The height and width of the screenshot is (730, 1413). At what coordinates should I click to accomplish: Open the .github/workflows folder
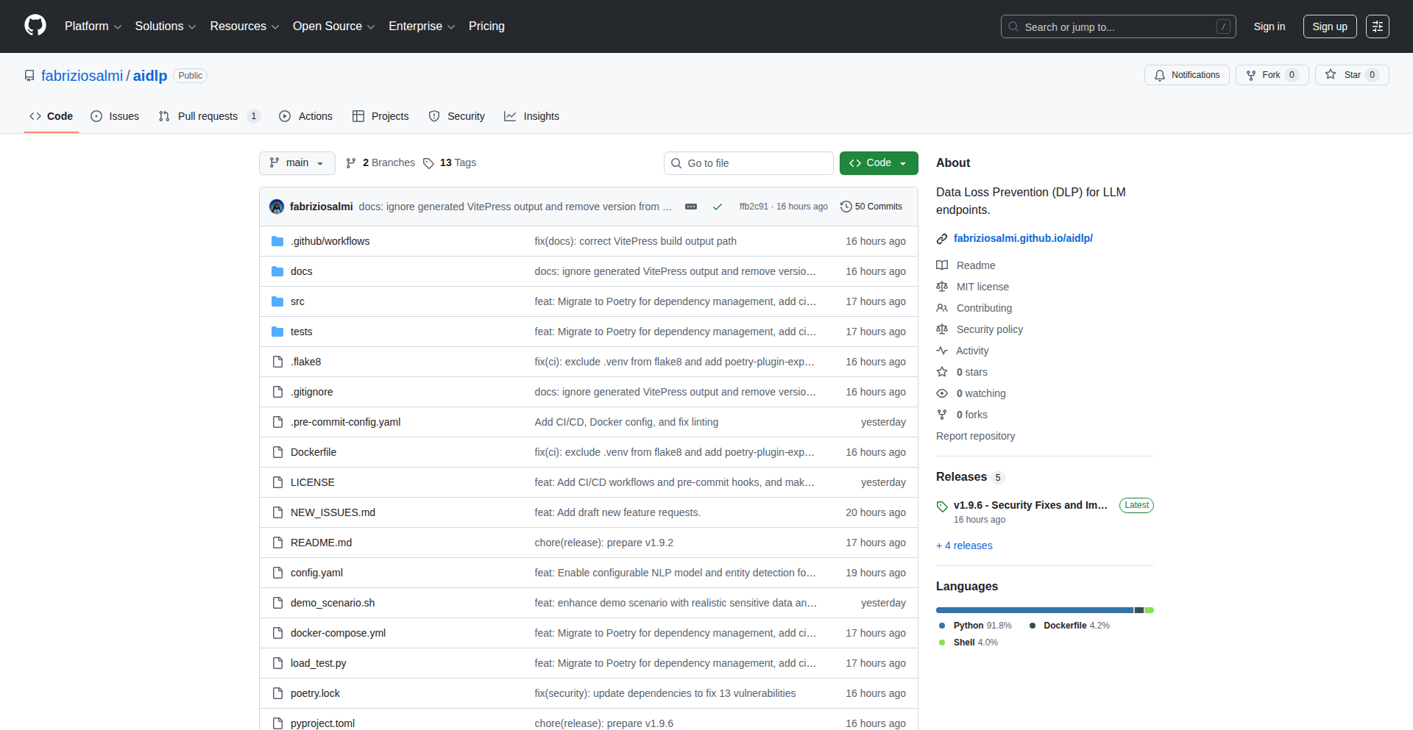330,241
